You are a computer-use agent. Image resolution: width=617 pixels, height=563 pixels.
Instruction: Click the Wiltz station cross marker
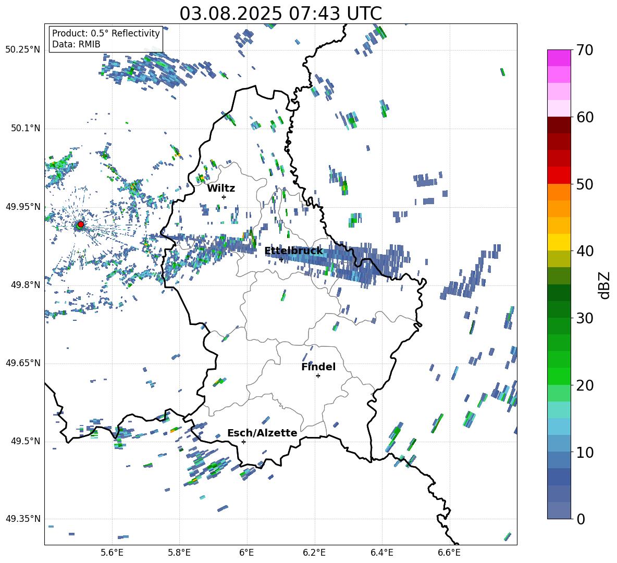(224, 197)
